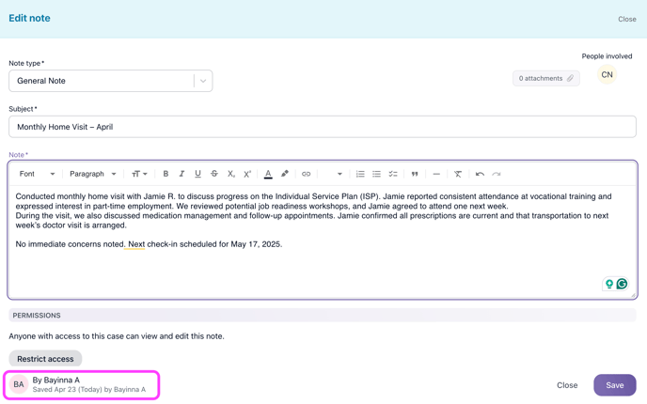The image size is (647, 404).
Task: Open the Font dropdown
Action: (38, 174)
